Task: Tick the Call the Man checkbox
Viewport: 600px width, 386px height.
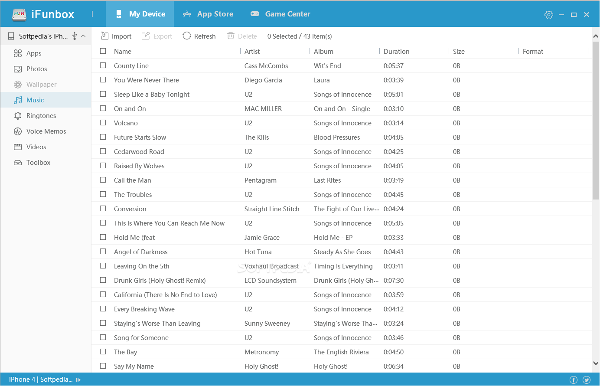Action: coord(103,180)
